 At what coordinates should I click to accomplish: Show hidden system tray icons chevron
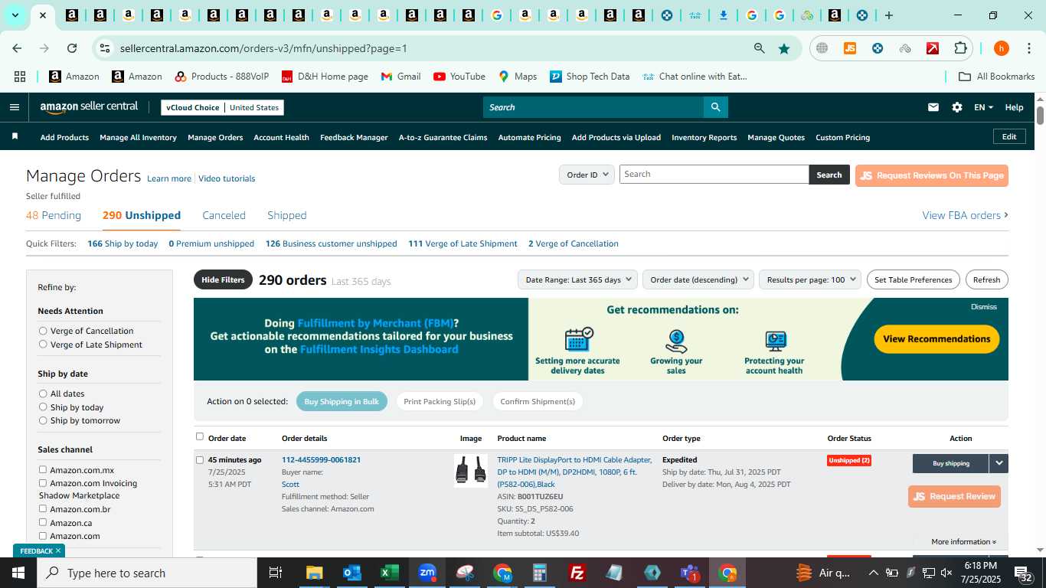tap(873, 573)
